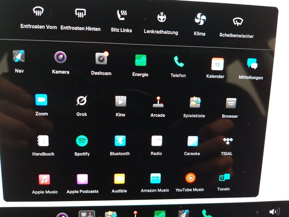Launch Arcade from the app grid

click(158, 102)
